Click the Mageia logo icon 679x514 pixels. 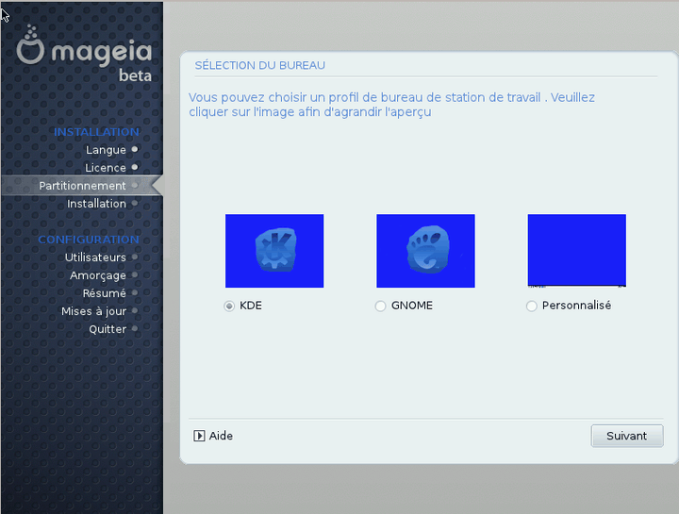coord(30,44)
